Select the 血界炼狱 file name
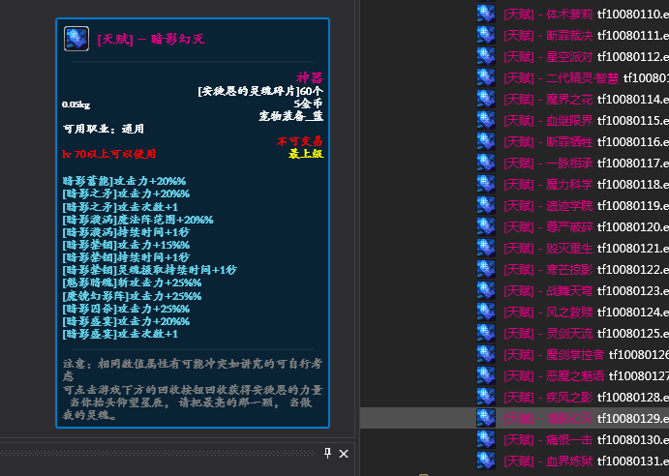 (x=633, y=461)
